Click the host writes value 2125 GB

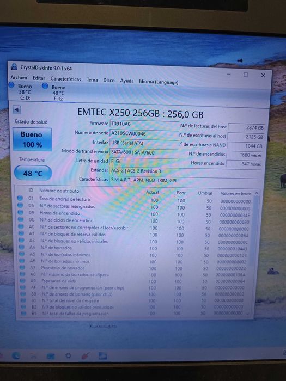[246, 137]
